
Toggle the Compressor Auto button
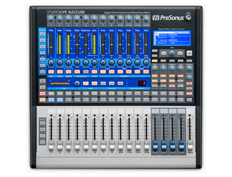pyautogui.click(x=86, y=72)
